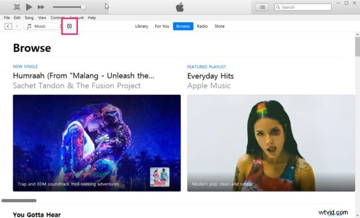Open the Humraah neon couple artwork
Viewport: 360px width, 218px height.
[97, 143]
